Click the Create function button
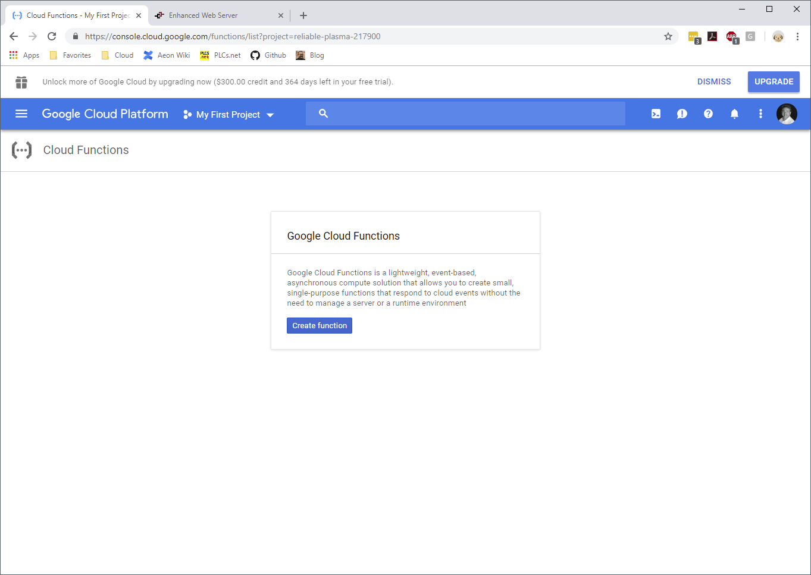811x575 pixels. (x=320, y=325)
